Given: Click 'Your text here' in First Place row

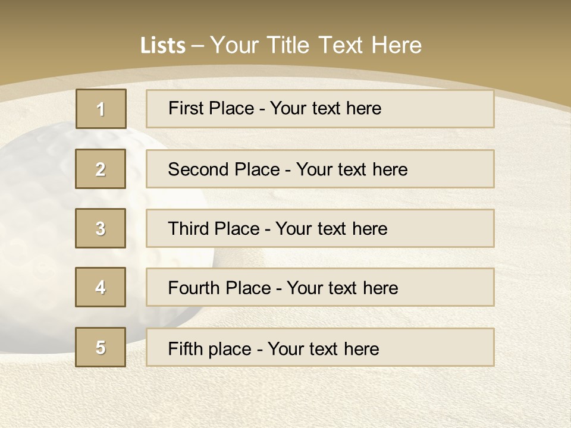Looking at the screenshot, I should 325,108.
